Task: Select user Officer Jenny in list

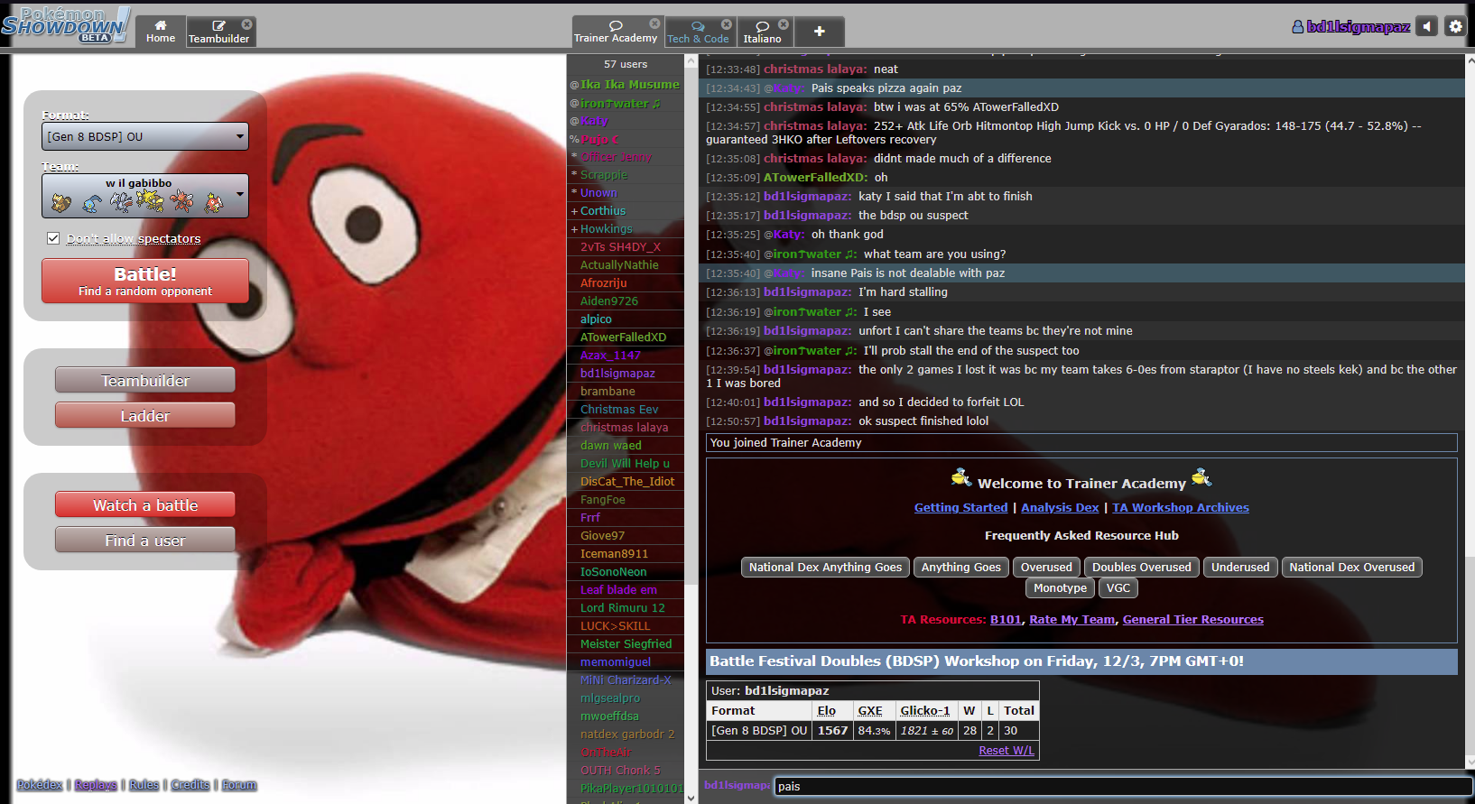Action: (626, 157)
